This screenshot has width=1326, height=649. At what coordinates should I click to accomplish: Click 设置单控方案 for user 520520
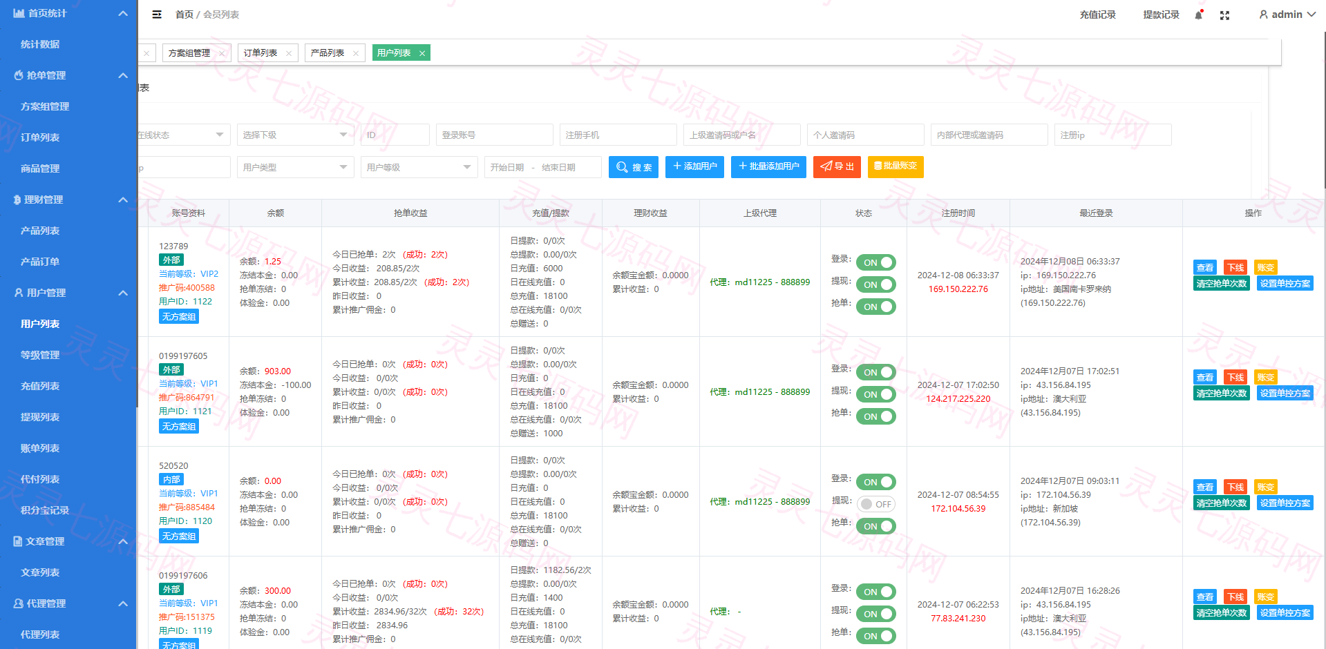(x=1285, y=503)
